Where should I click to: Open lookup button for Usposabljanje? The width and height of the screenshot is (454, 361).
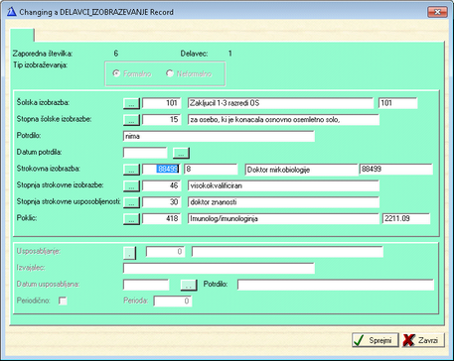point(130,252)
